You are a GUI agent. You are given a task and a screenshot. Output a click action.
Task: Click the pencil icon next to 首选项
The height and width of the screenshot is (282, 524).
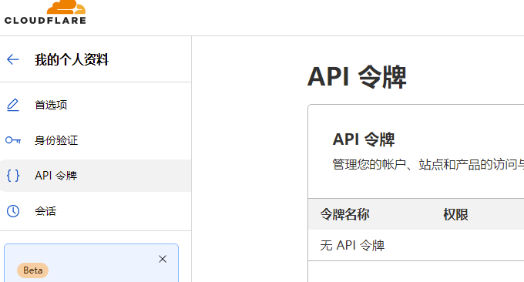pos(13,105)
